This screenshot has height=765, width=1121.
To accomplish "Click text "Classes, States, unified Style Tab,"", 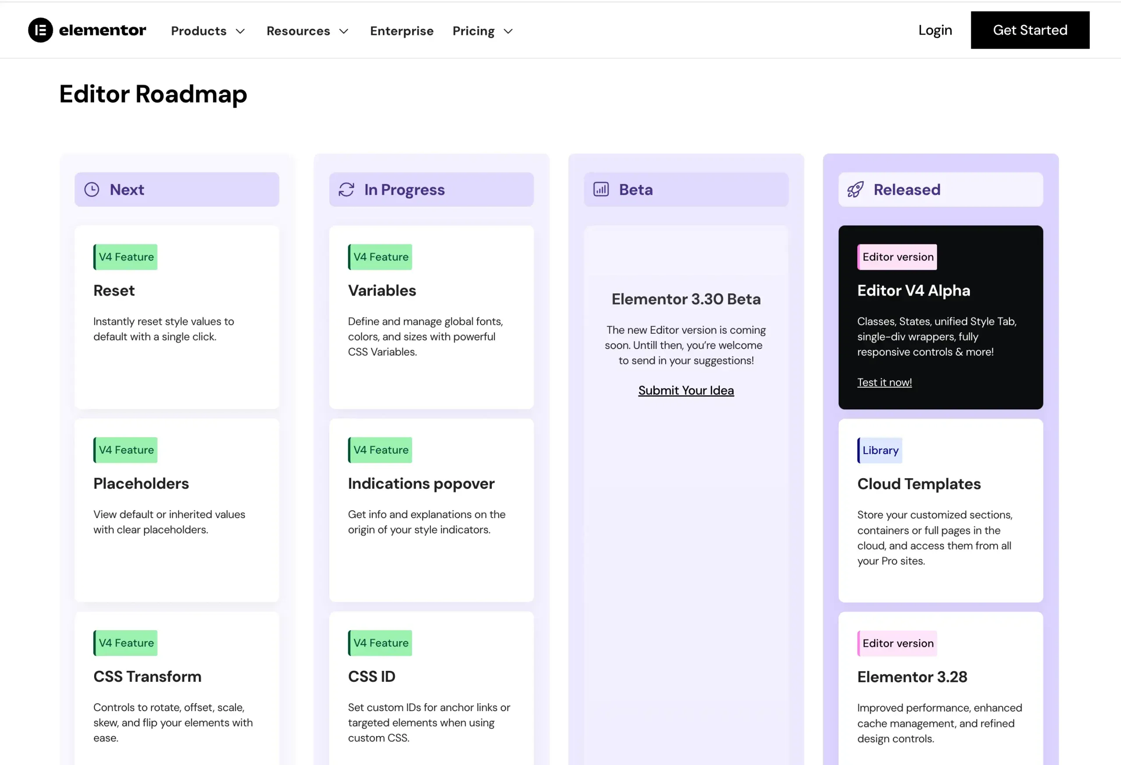I will (937, 321).
